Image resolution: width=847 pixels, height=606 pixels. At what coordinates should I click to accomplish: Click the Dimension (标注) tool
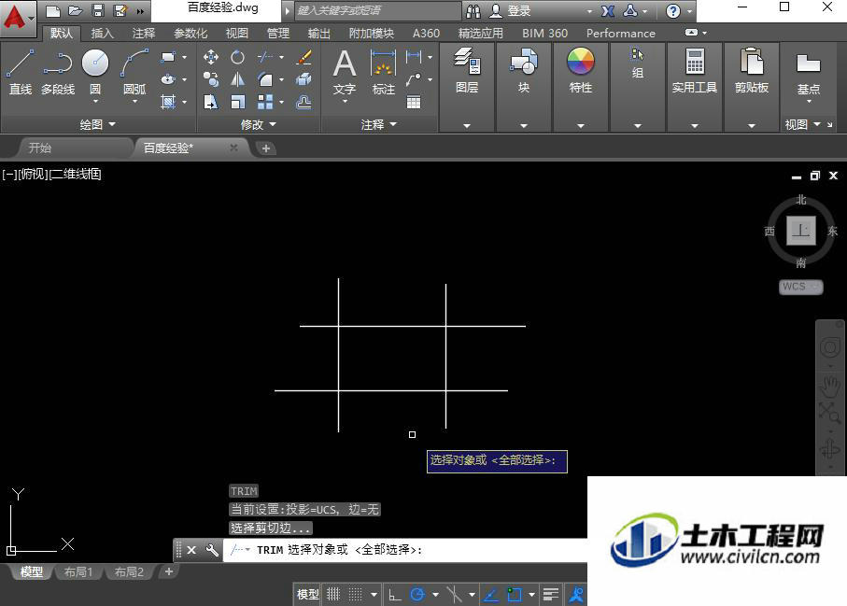(384, 72)
